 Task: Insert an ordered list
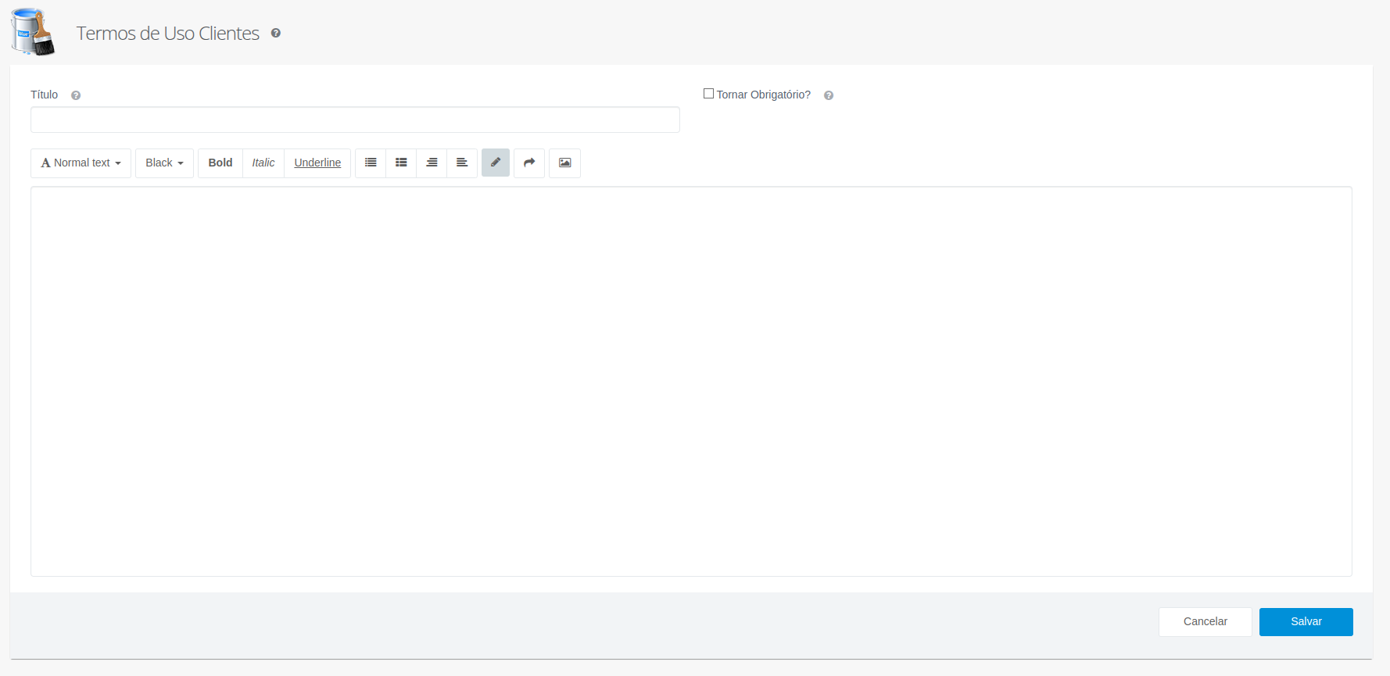coord(401,163)
